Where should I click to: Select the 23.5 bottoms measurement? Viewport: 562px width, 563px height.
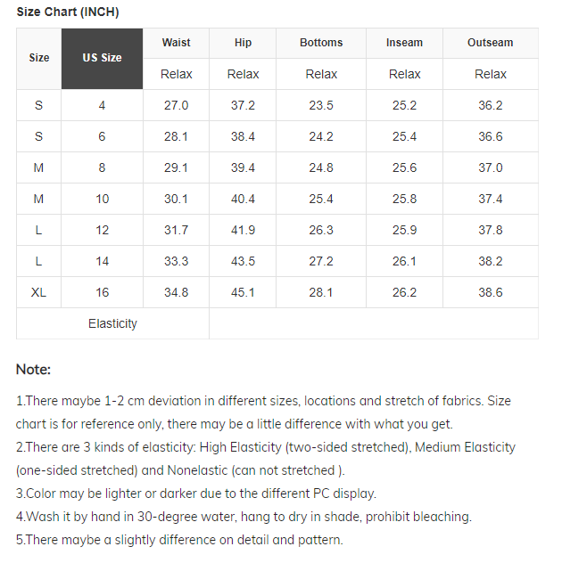pos(321,105)
